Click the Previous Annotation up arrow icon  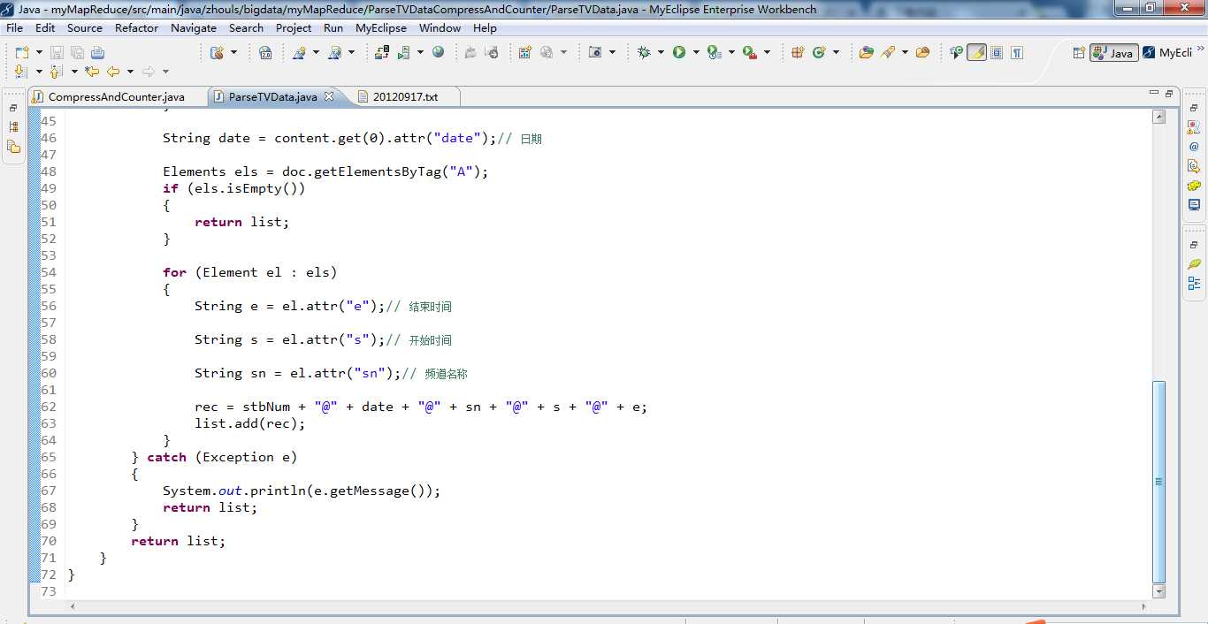pyautogui.click(x=56, y=72)
